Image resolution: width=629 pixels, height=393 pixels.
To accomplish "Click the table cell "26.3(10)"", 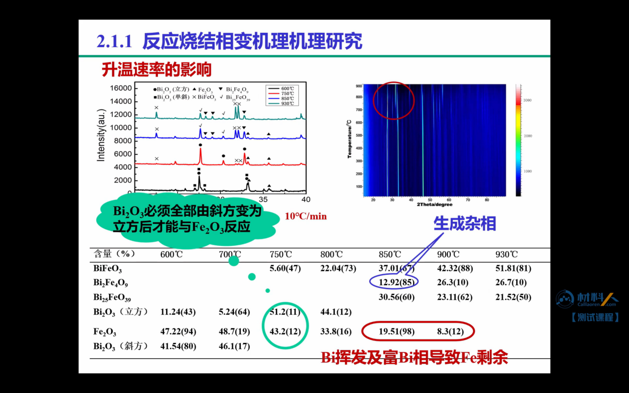I will tap(453, 282).
